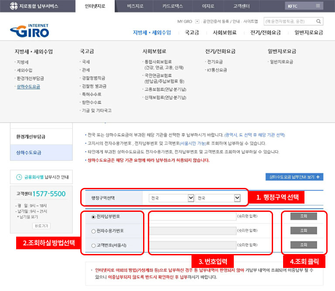Click the 경찰청범칙금 submenu link

(x=94, y=78)
